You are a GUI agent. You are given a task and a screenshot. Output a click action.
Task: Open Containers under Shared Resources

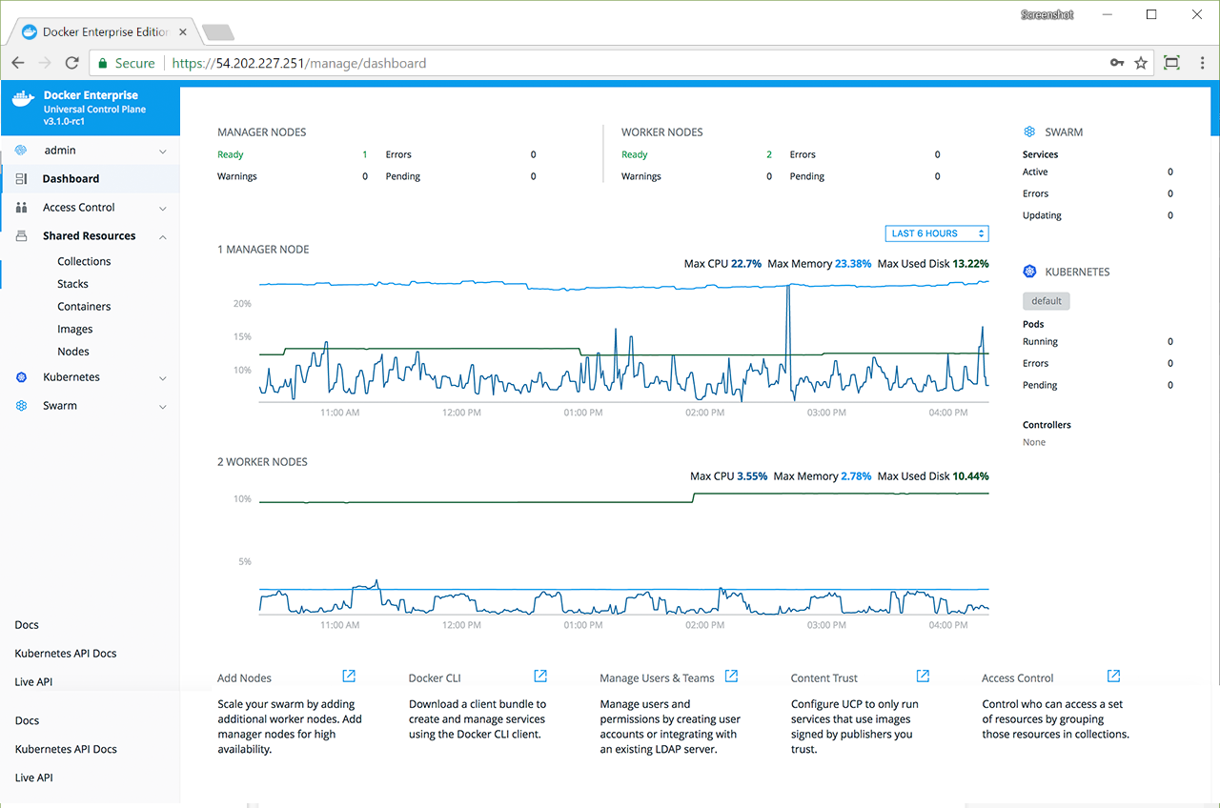(x=84, y=307)
